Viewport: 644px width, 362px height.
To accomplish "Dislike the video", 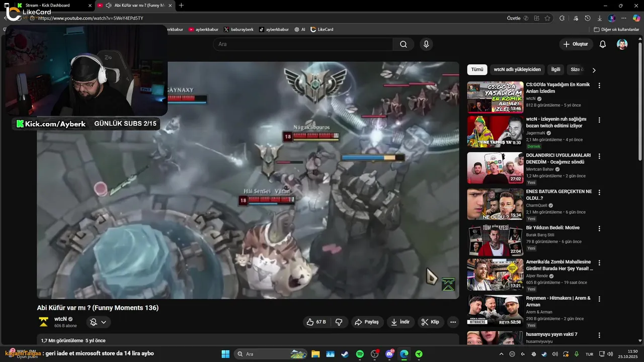I will (339, 322).
